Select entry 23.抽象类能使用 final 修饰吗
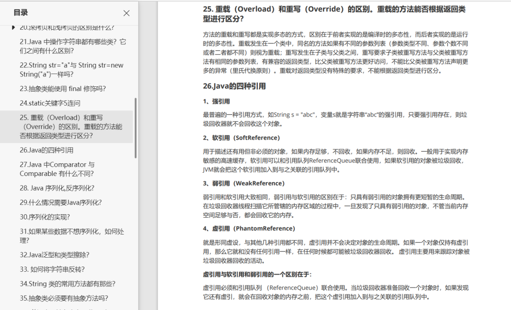The height and width of the screenshot is (310, 511). point(62,89)
